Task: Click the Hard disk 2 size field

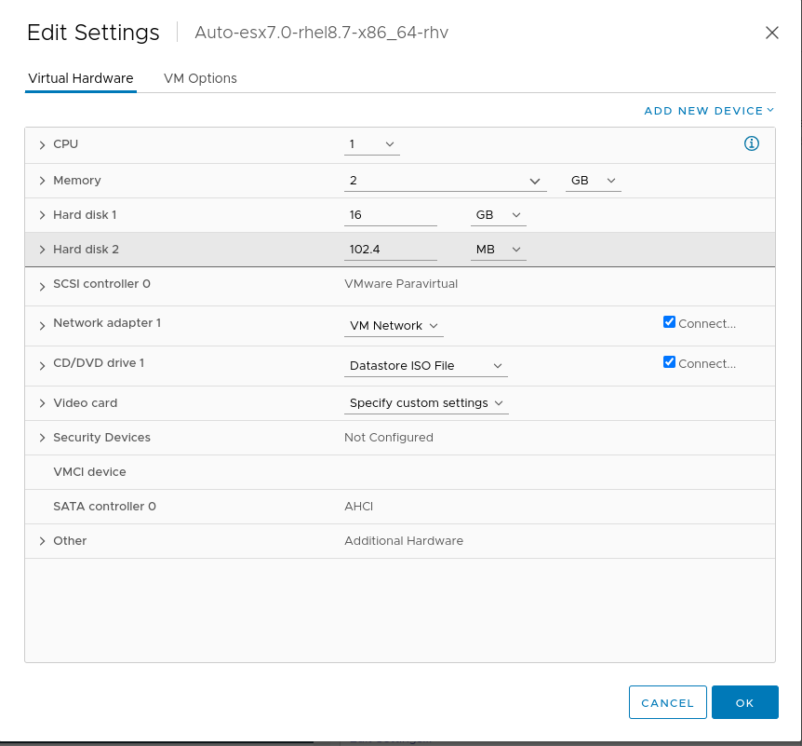Action: [x=390, y=250]
